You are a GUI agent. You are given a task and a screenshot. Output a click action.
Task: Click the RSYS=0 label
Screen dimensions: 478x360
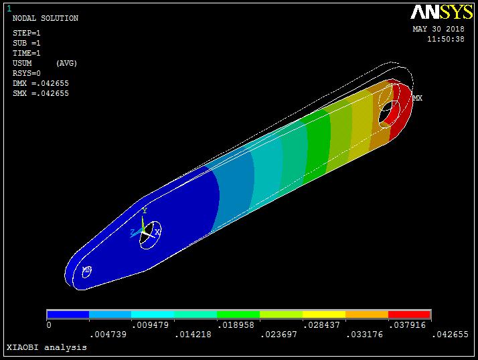point(27,73)
